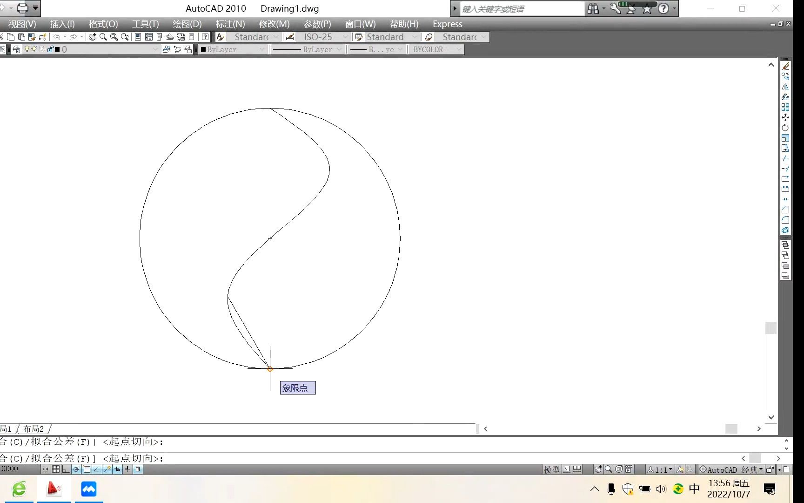Select the Mirror tool
Viewport: 804px width, 503px height.
point(785,87)
